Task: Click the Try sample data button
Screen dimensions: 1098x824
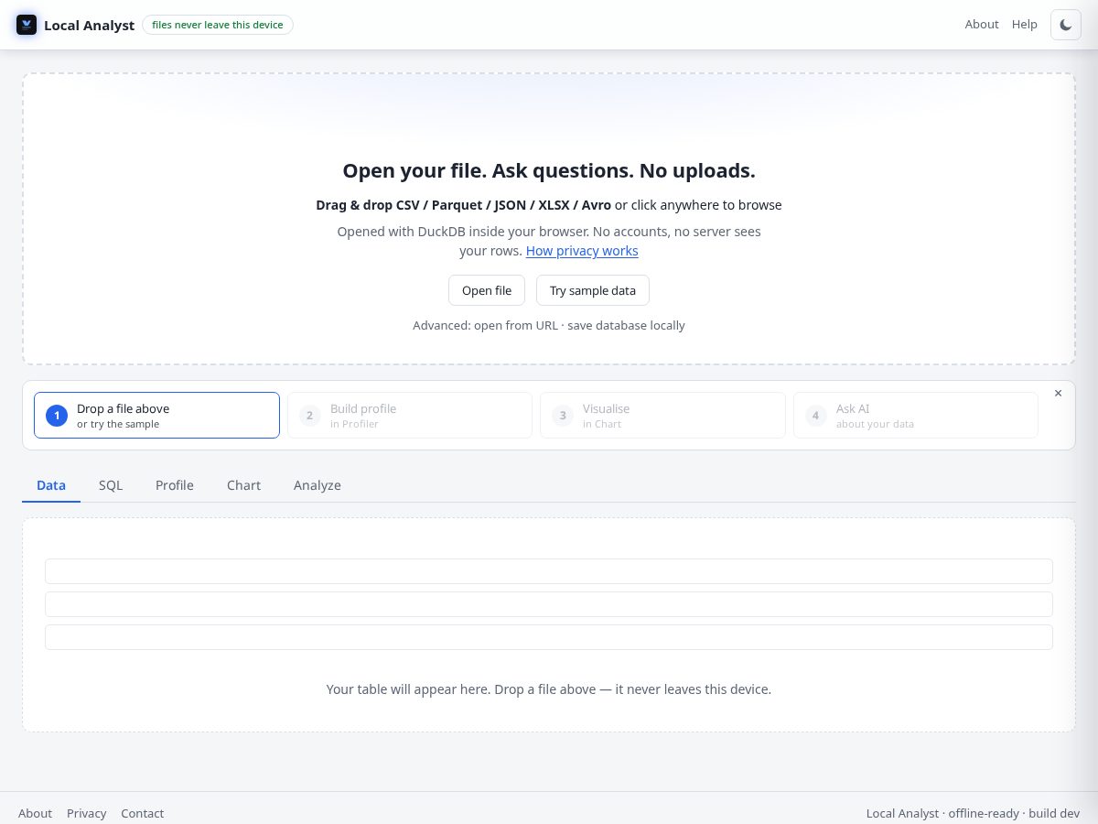Action: [x=593, y=290]
